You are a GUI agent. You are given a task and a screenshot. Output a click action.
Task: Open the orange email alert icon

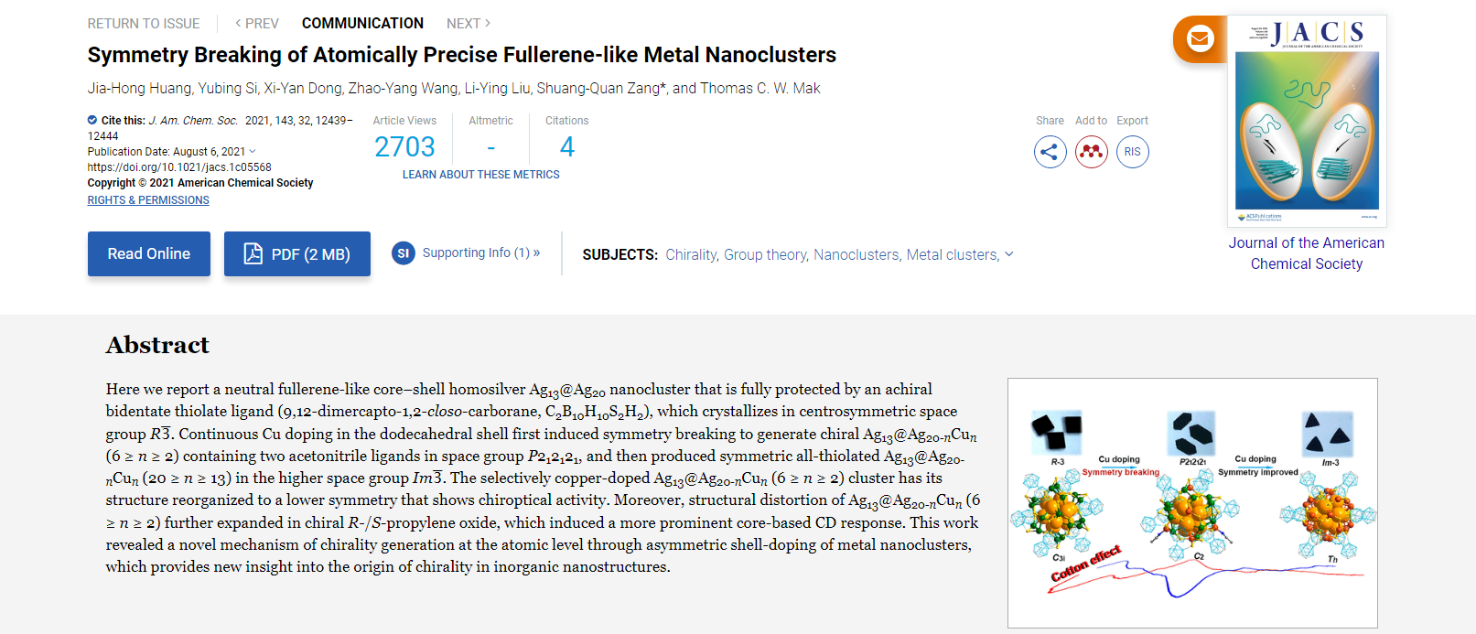(1200, 39)
